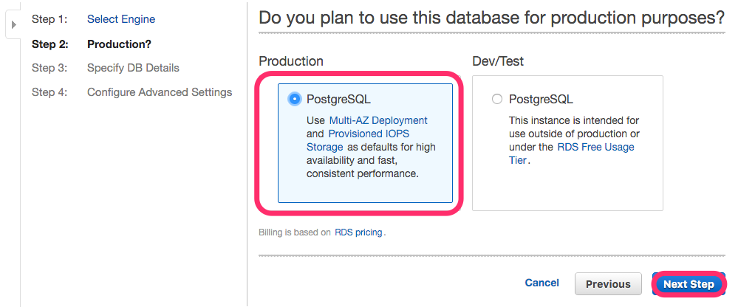
Task: Select the Dev/Test PostgreSQL radio button
Action: tap(496, 99)
